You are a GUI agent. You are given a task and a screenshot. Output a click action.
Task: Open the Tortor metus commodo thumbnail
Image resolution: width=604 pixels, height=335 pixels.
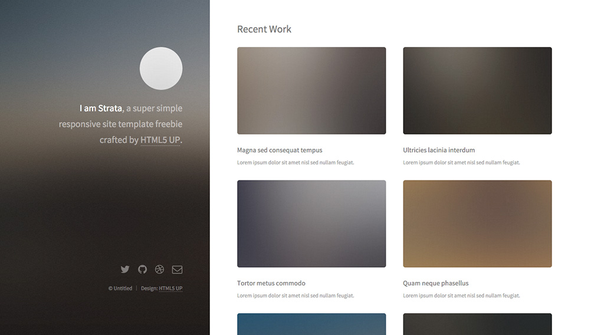[x=311, y=224]
